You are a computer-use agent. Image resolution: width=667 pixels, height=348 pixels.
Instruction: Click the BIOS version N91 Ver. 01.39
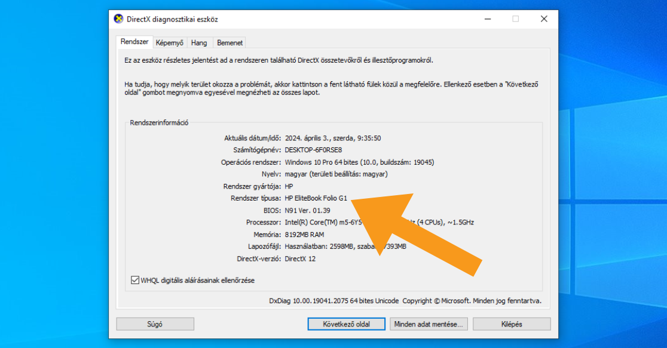point(308,210)
